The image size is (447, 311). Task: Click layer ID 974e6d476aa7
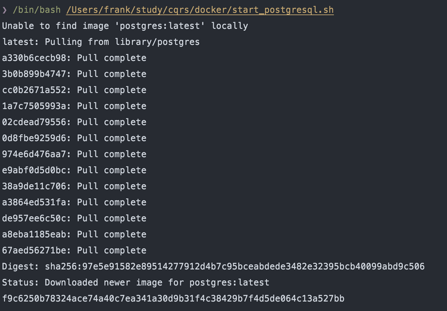34,154
